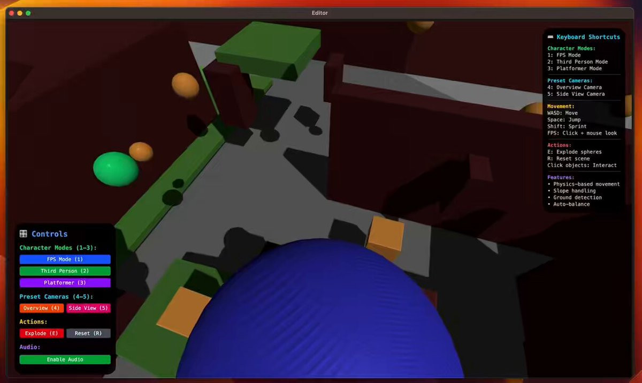Turn on sound with Enable Audio
This screenshot has width=642, height=383.
click(x=65, y=359)
